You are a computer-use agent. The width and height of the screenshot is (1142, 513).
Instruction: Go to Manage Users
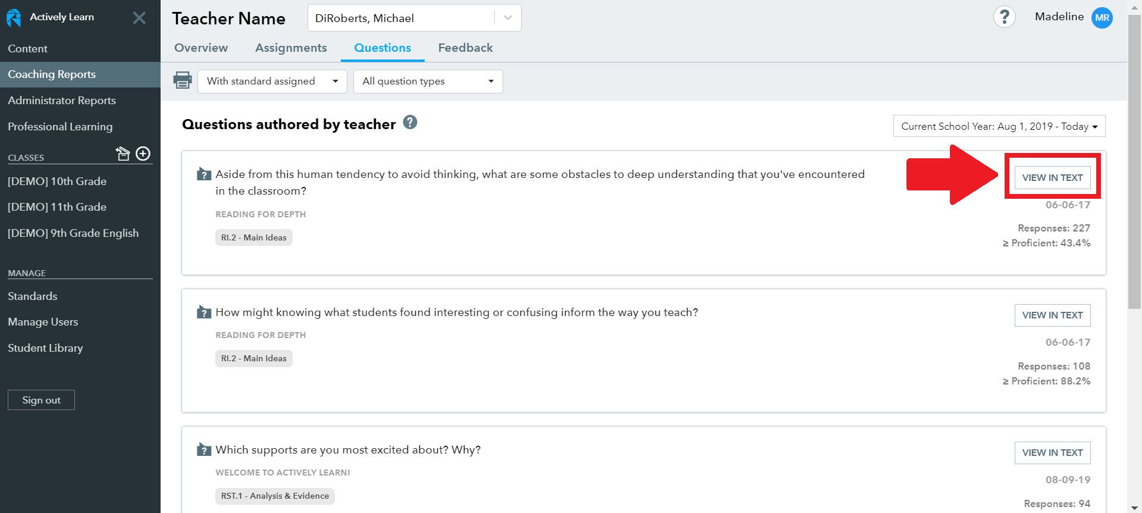point(43,322)
